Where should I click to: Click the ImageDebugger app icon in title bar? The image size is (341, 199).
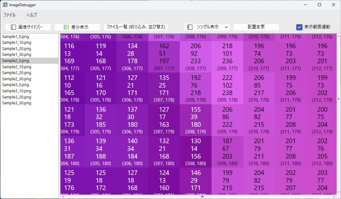click(5, 5)
